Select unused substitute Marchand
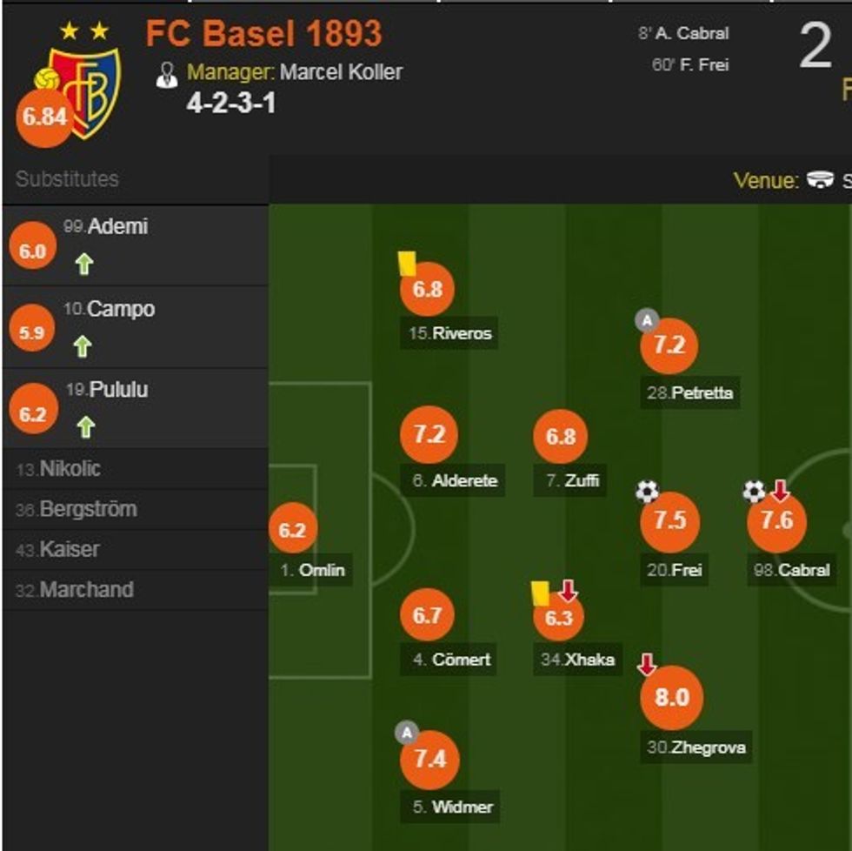This screenshot has width=852, height=851. pos(85,590)
